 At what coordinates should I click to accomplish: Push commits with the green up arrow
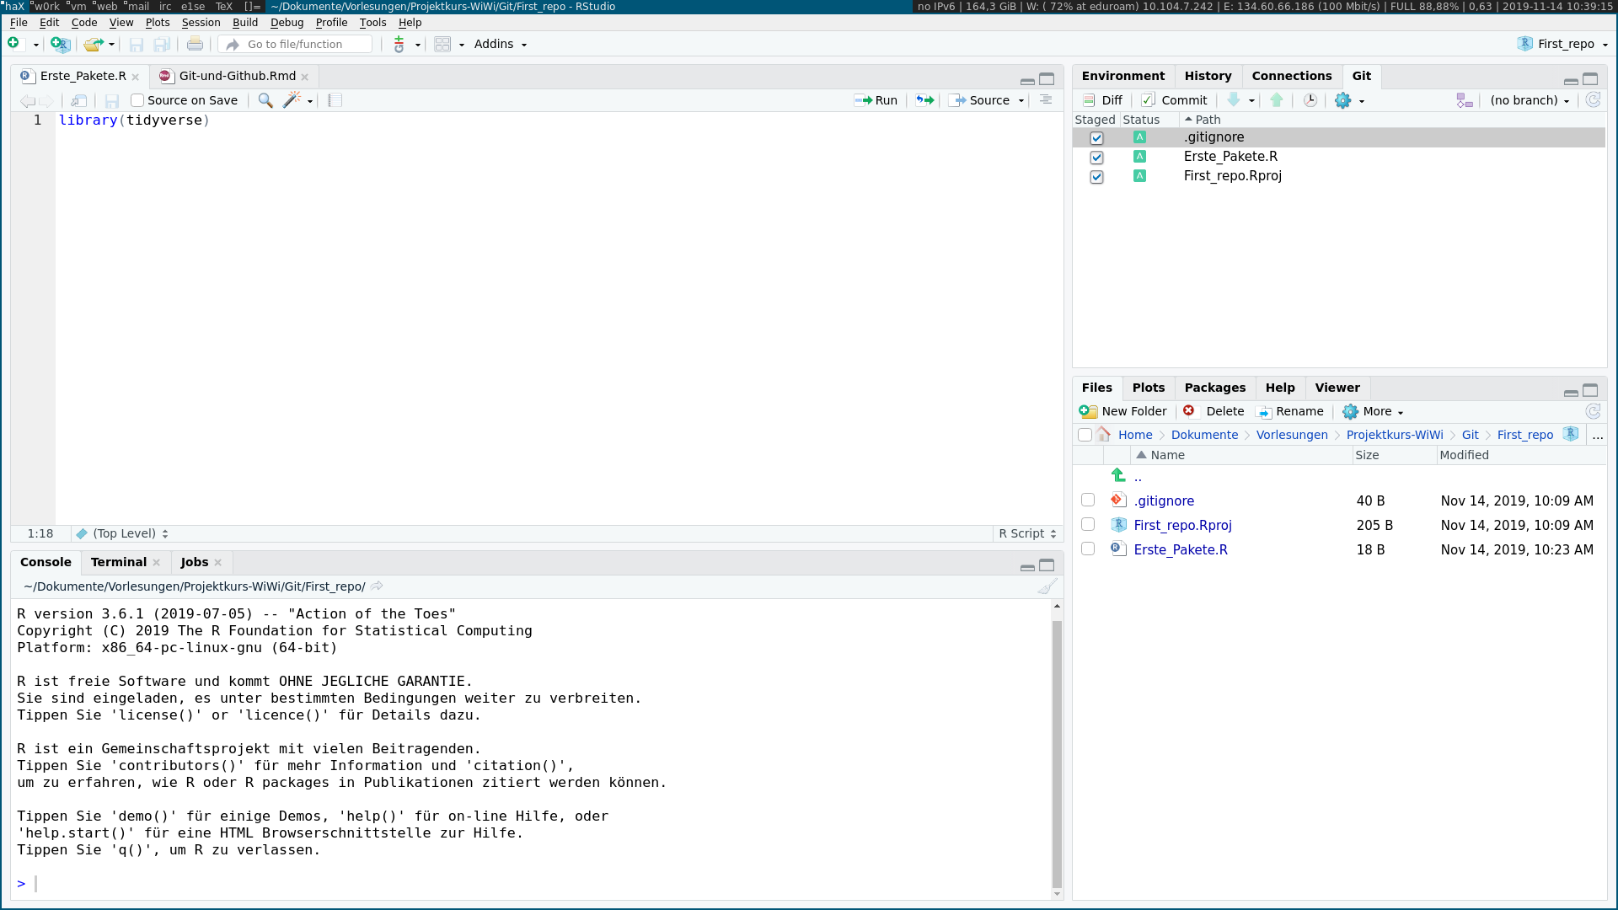click(x=1277, y=100)
